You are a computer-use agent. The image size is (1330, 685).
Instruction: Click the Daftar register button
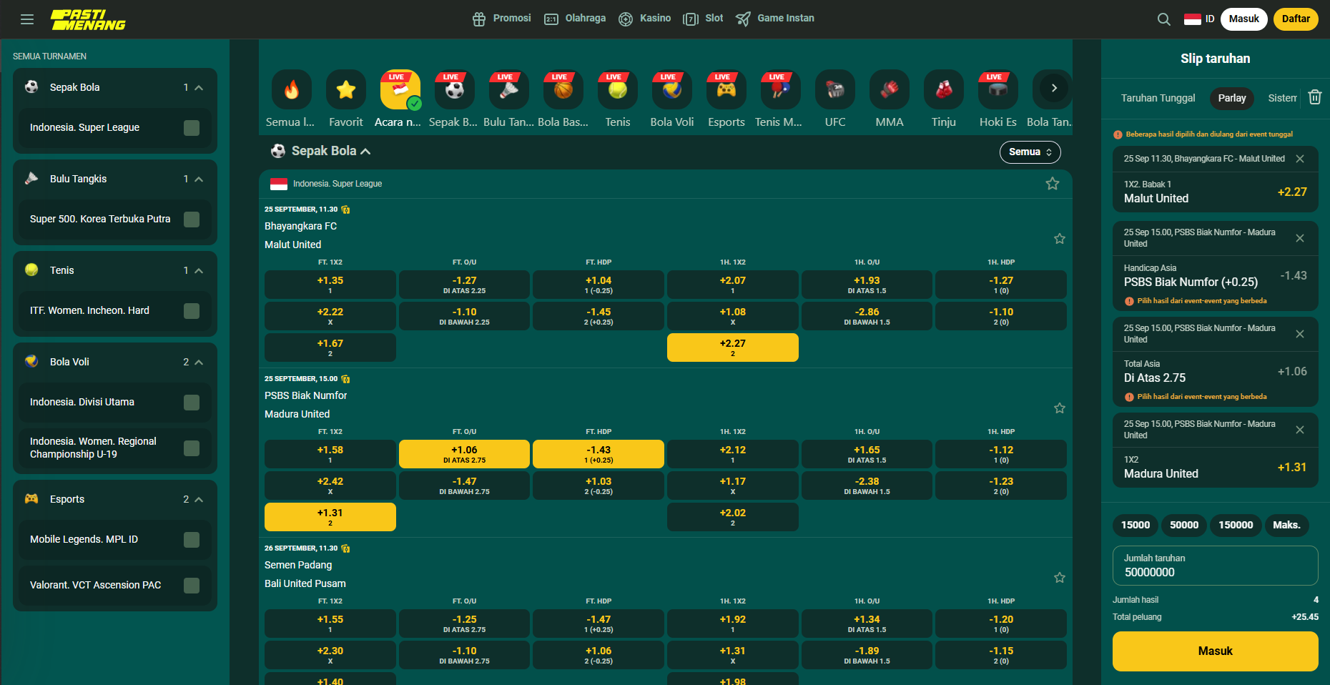pyautogui.click(x=1295, y=19)
